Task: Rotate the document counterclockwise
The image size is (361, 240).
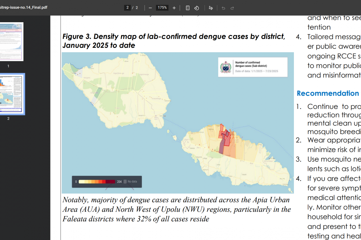Action: tap(196, 8)
